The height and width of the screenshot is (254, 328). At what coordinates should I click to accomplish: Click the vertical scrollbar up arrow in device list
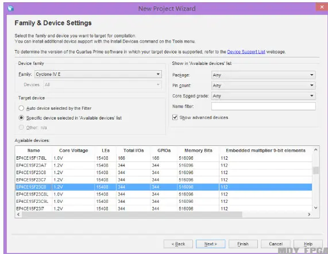[x=316, y=150]
